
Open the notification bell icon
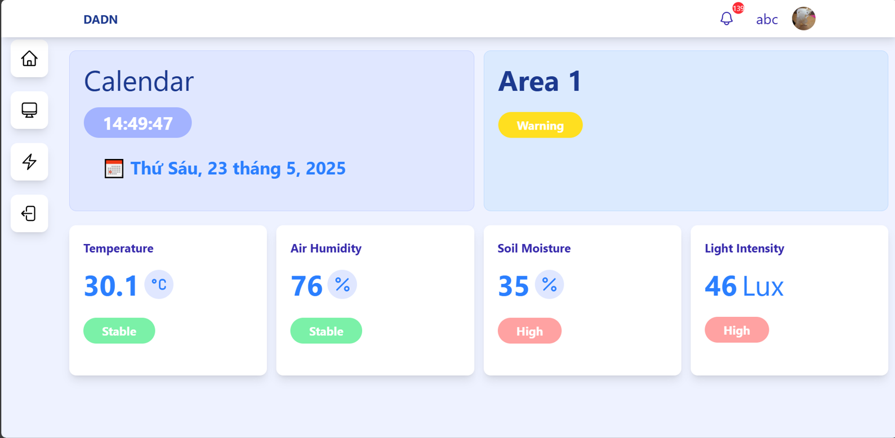[x=727, y=19]
